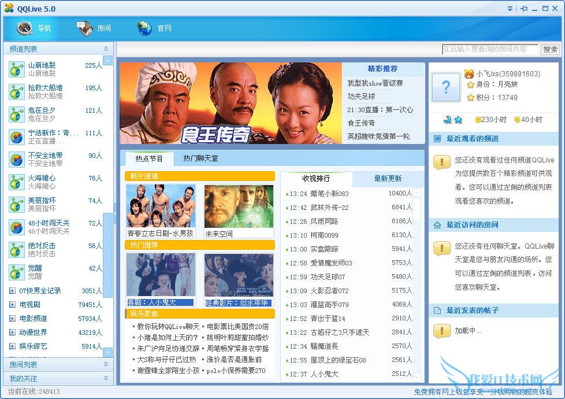
Task: Open 功夫足球 in 精彩推荐
Action: 361,97
